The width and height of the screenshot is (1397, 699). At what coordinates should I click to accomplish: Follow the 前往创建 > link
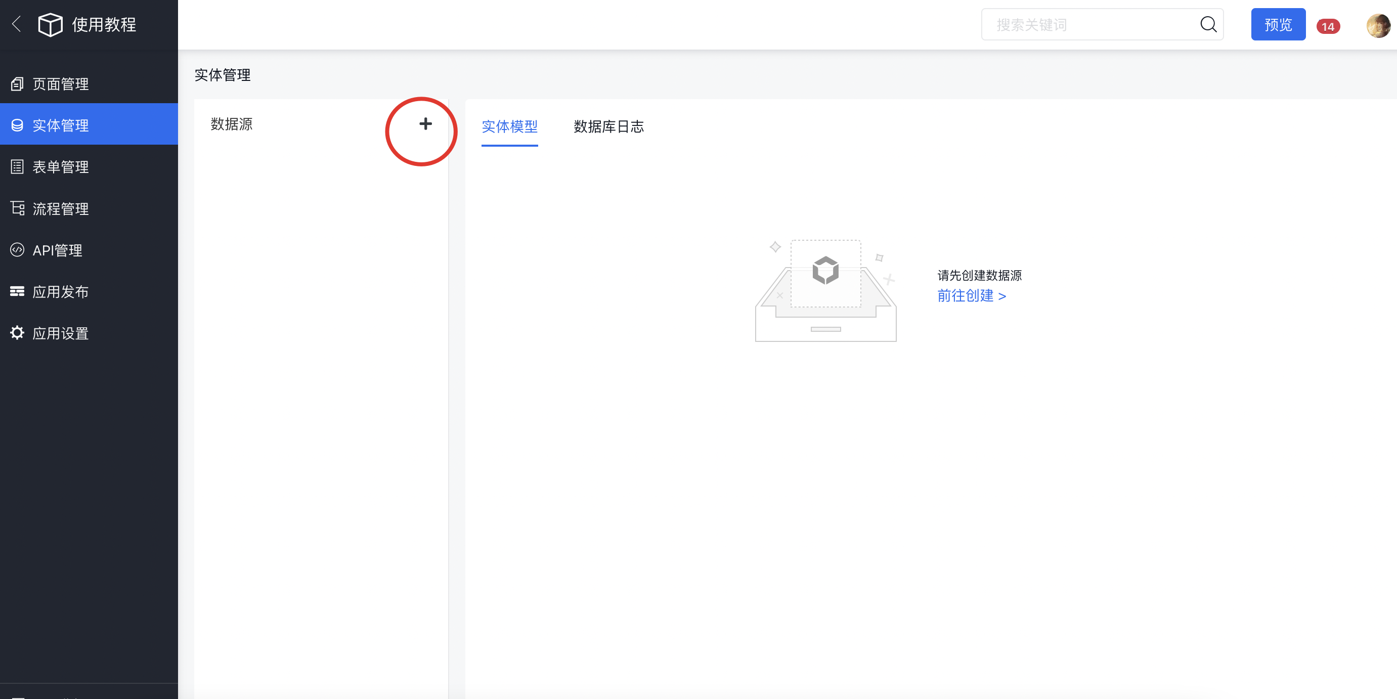(971, 296)
